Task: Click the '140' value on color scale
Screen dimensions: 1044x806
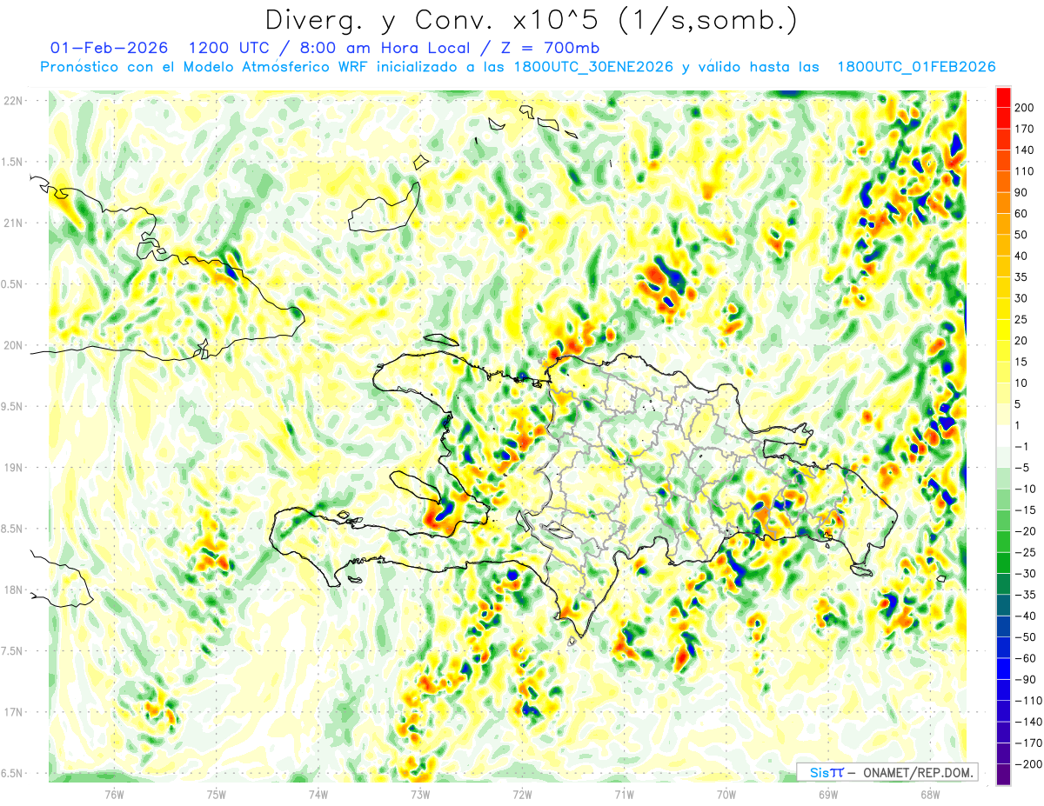Action: click(x=1025, y=150)
